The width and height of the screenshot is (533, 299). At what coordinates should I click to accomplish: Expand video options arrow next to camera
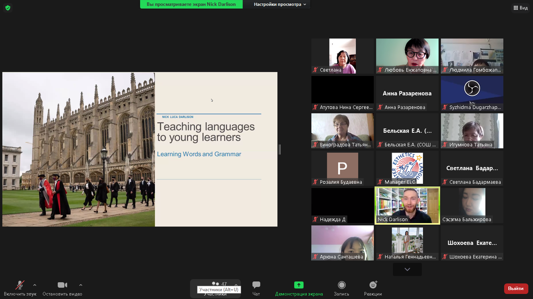pos(81,285)
